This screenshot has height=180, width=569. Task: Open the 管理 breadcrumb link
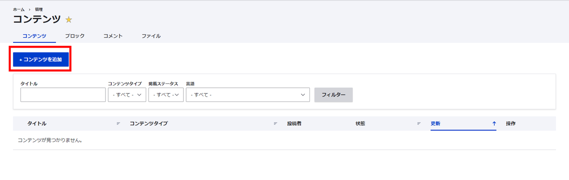tap(39, 9)
